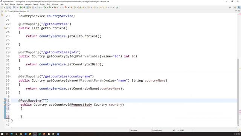
Task: Click the red New Java Class icon
Action: point(66,8)
